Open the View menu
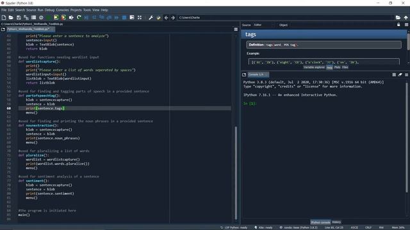 95,10
